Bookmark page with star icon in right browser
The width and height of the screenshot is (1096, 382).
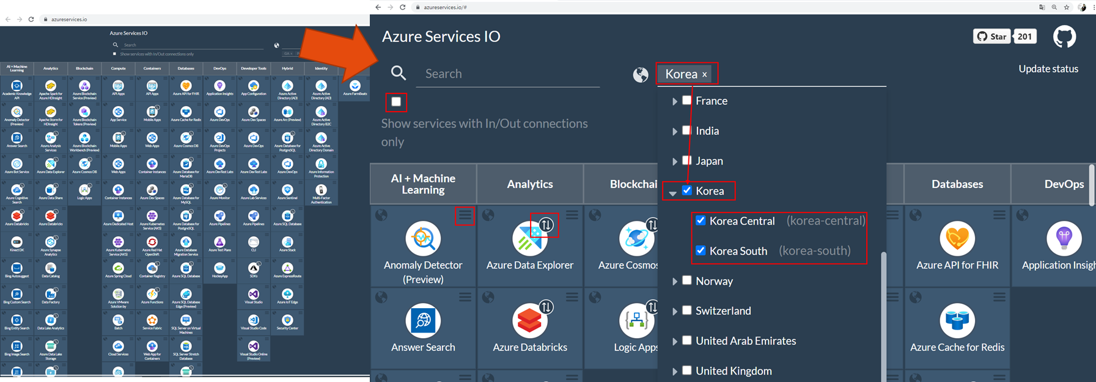(x=1067, y=7)
